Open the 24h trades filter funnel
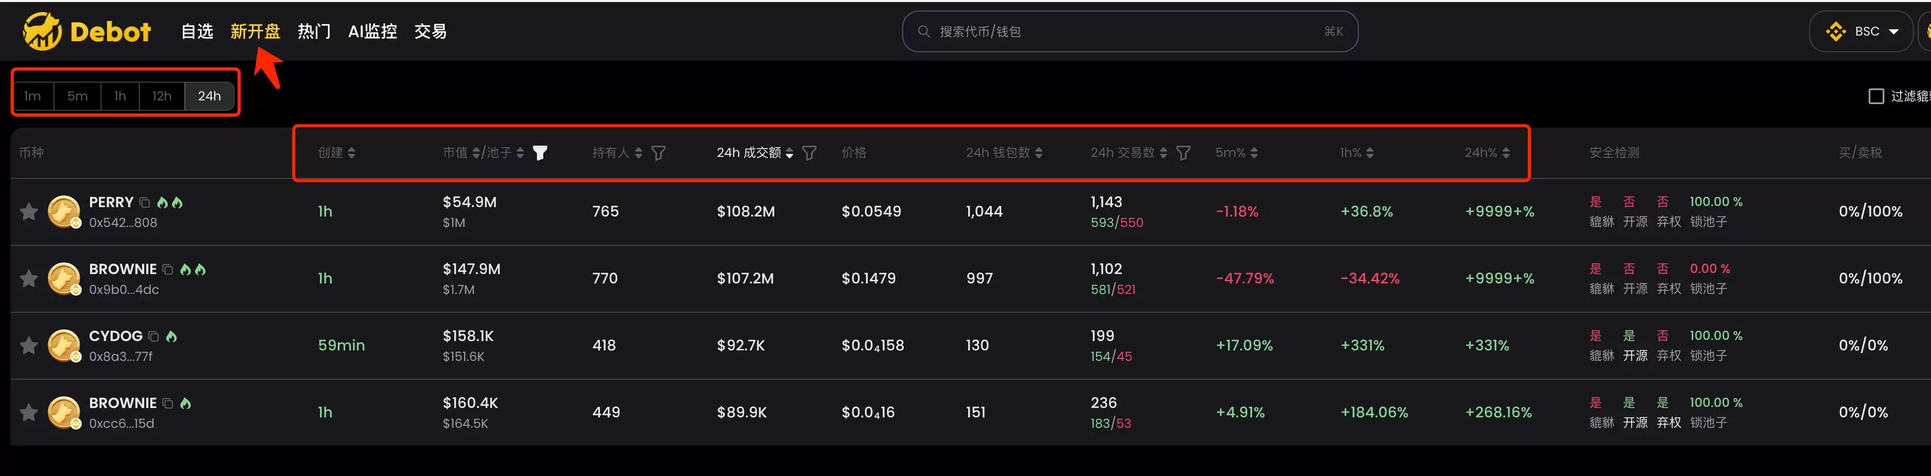 tap(1183, 153)
